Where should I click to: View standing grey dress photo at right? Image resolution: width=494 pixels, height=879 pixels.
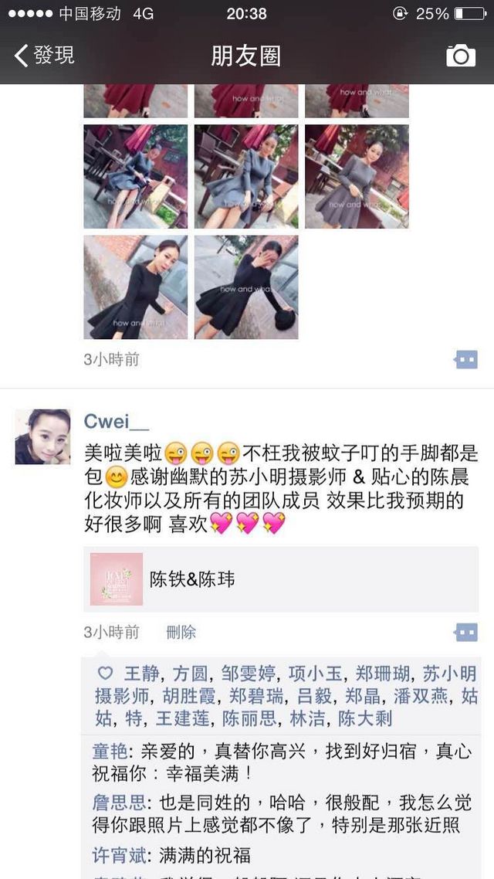[357, 177]
